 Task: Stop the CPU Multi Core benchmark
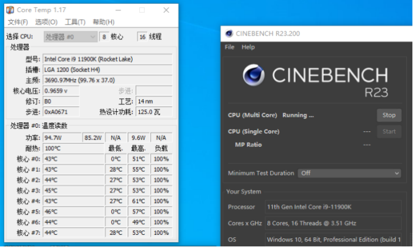tap(389, 115)
